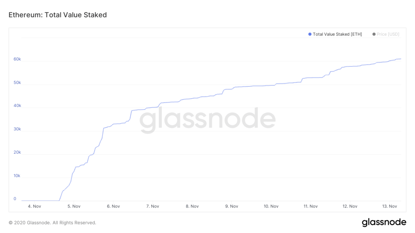Click the blue Total Value Staked legend dot
The height and width of the screenshot is (233, 415).
[x=310, y=34]
